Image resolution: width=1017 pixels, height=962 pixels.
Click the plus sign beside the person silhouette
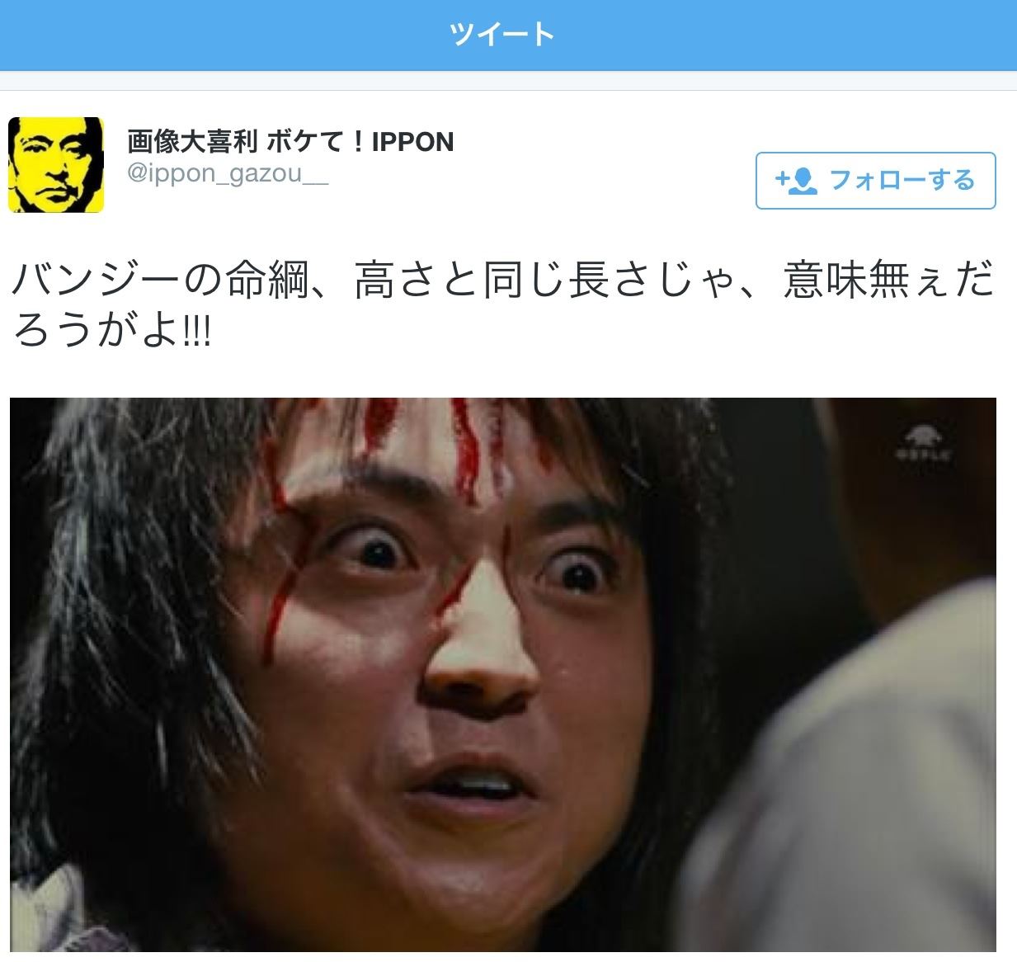(781, 179)
